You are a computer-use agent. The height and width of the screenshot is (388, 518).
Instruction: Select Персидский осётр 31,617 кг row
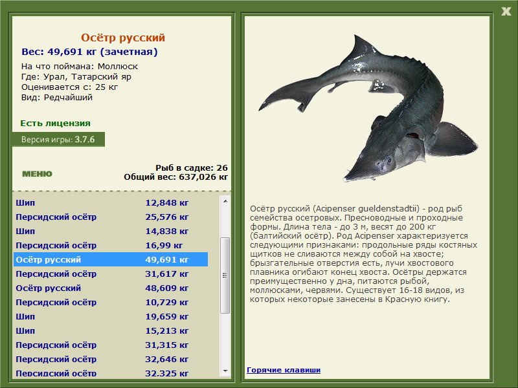(x=111, y=274)
